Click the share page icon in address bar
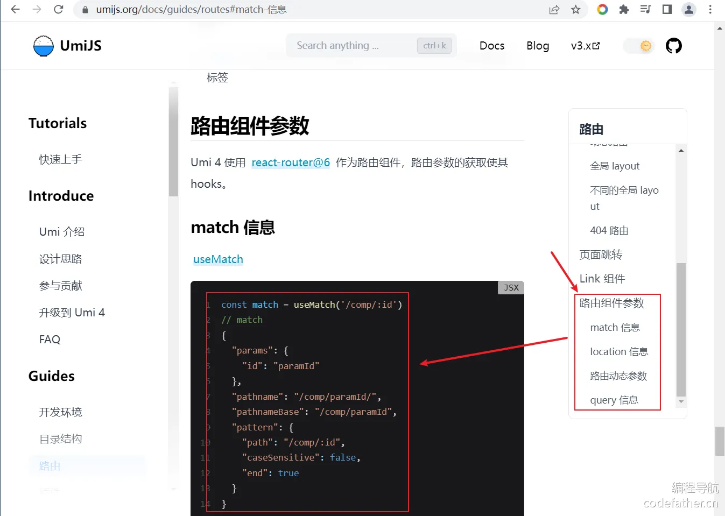This screenshot has height=516, width=725. [554, 10]
